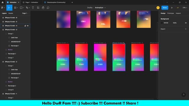Toggle visibility of iPhone 13 mini - 4 layer
Image resolution: width=189 pixels, height=106 pixels.
point(28,26)
